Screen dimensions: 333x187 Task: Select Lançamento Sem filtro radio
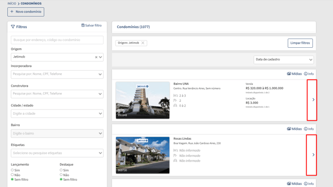click(12, 179)
